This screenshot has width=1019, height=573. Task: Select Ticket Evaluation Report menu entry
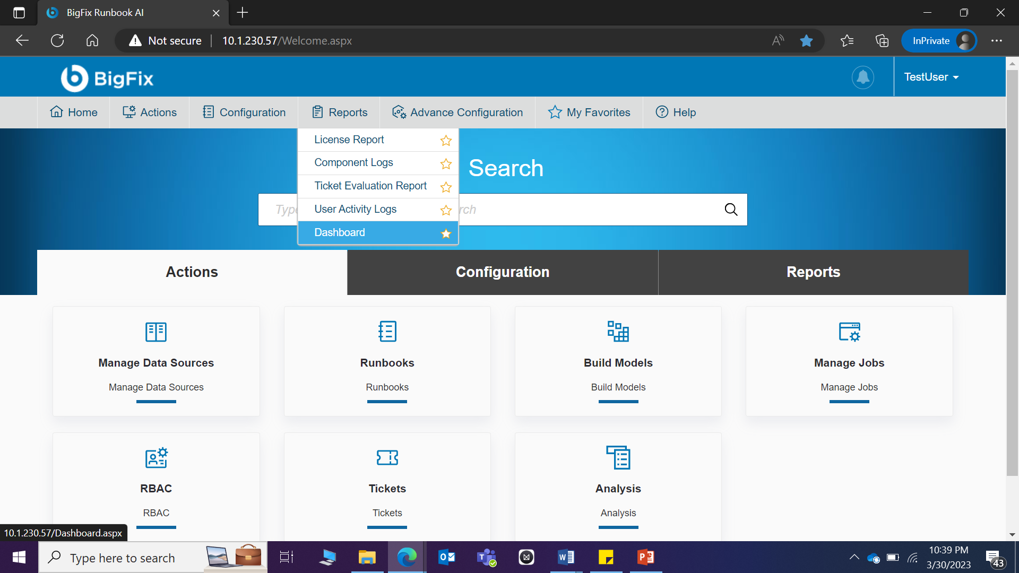tap(370, 186)
